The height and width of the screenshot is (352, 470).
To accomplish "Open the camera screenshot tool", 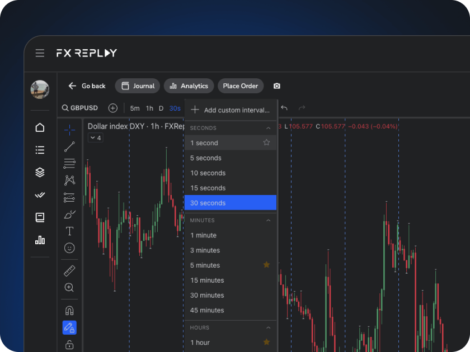I will 276,86.
